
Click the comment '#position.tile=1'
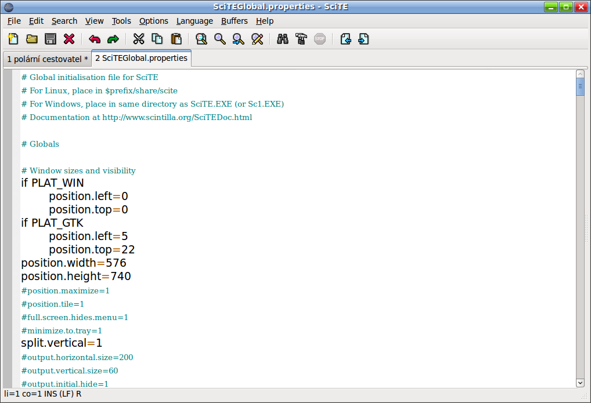[52, 304]
